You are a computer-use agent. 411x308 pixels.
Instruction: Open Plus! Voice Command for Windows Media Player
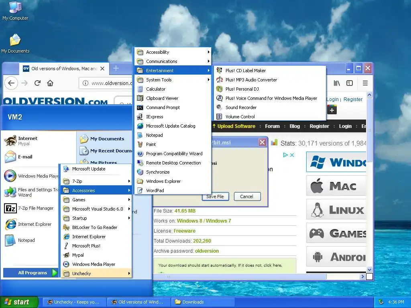(270, 98)
